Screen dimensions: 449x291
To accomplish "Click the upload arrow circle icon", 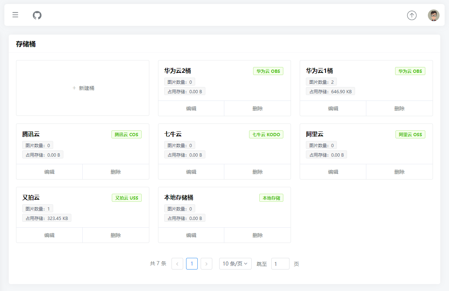I will click(x=412, y=15).
